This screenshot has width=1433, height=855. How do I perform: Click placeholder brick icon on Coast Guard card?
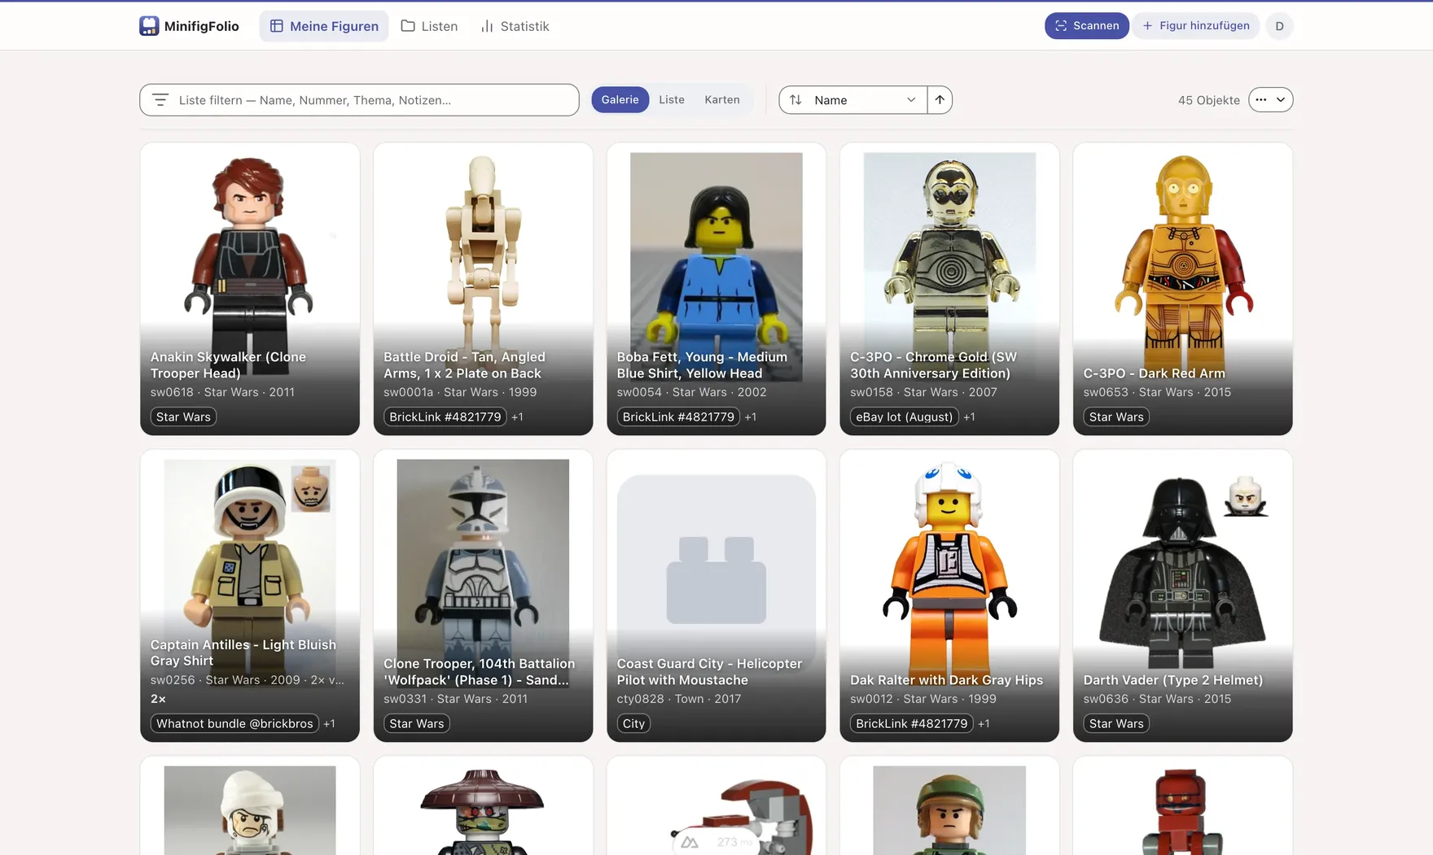click(x=716, y=580)
